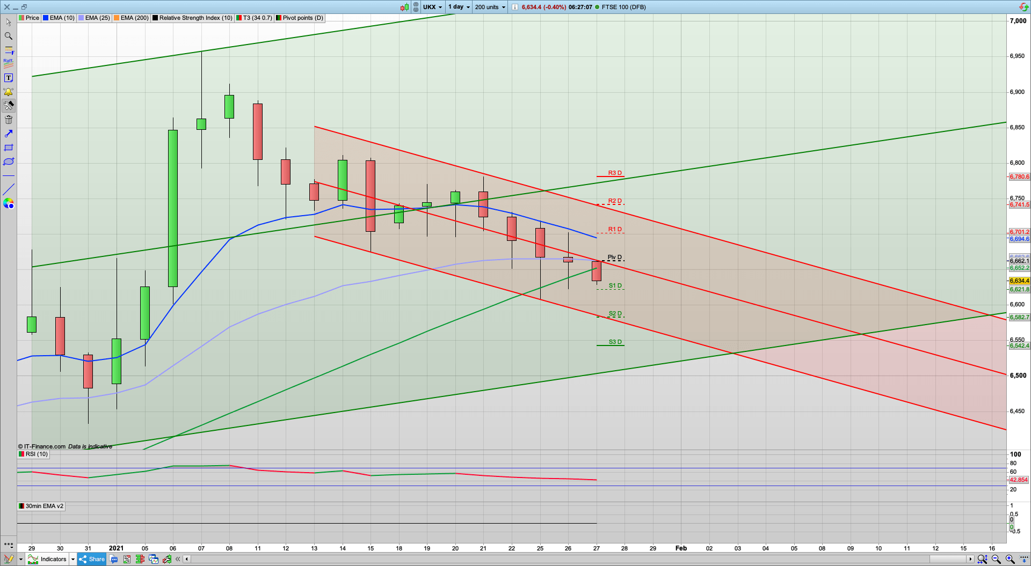Click the comment bubble icon in bottom bar
Screen dimensions: 1031x566
(114, 559)
